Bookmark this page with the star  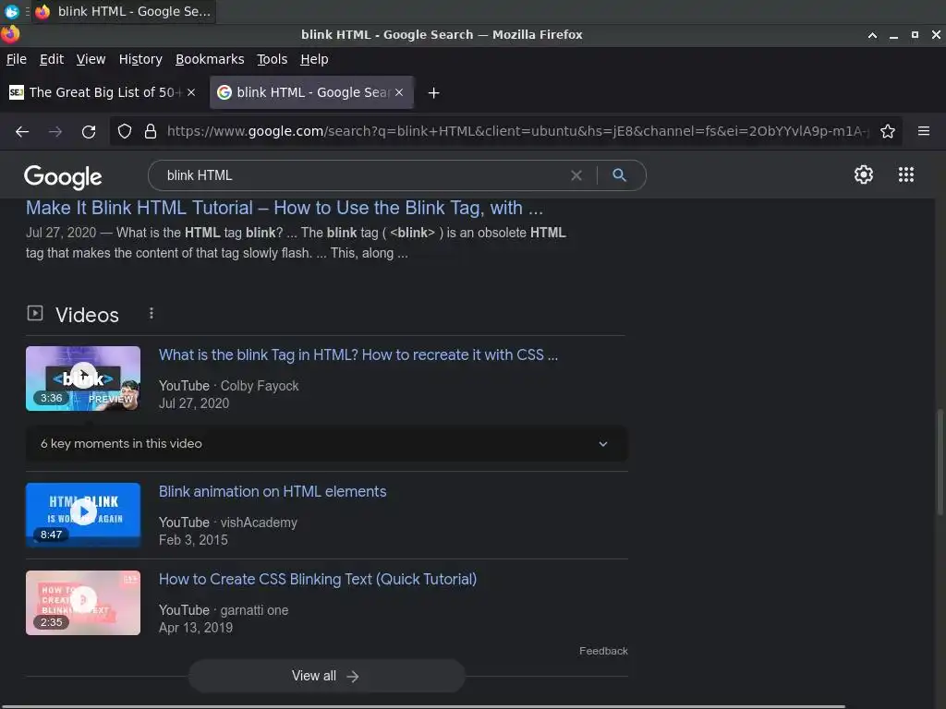(x=888, y=131)
